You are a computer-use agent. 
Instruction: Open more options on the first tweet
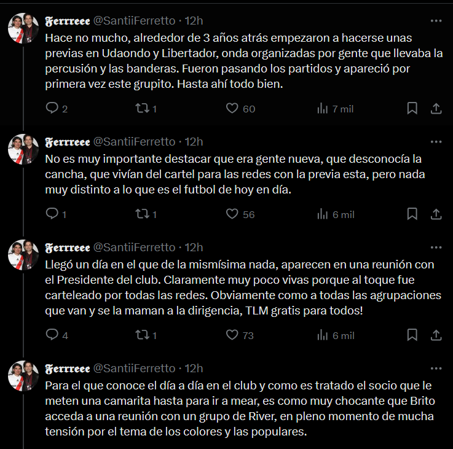tap(436, 21)
